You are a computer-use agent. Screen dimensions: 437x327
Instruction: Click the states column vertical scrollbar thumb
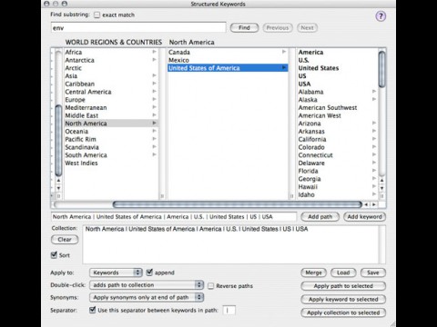[x=381, y=69]
